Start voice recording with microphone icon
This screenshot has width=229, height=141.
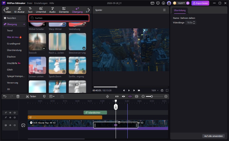[107, 96]
